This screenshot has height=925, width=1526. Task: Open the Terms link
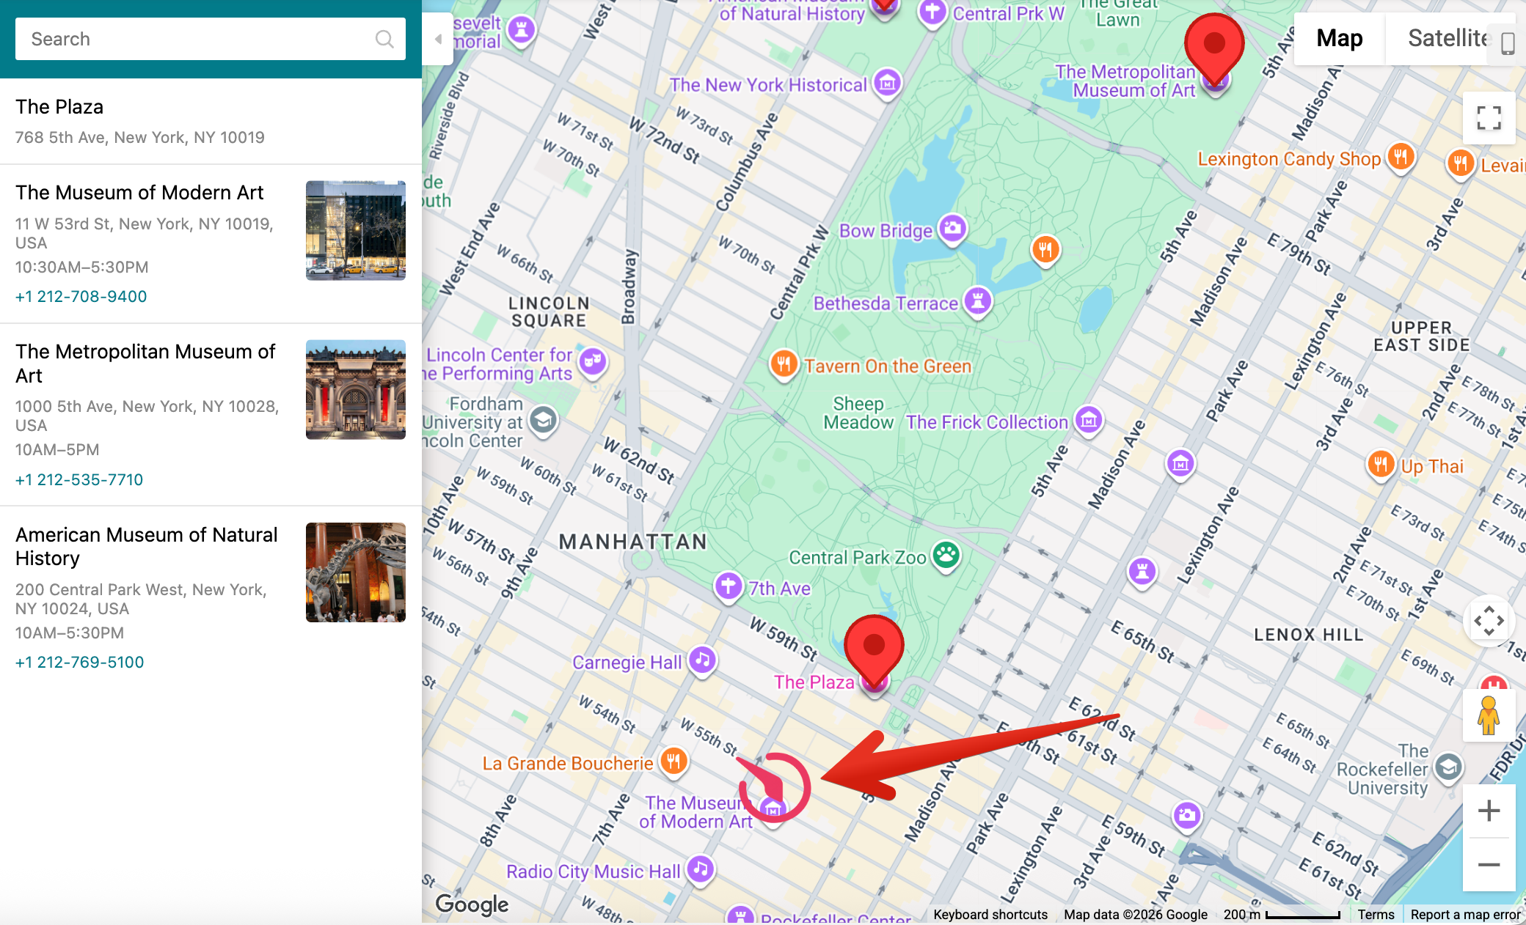1376,915
